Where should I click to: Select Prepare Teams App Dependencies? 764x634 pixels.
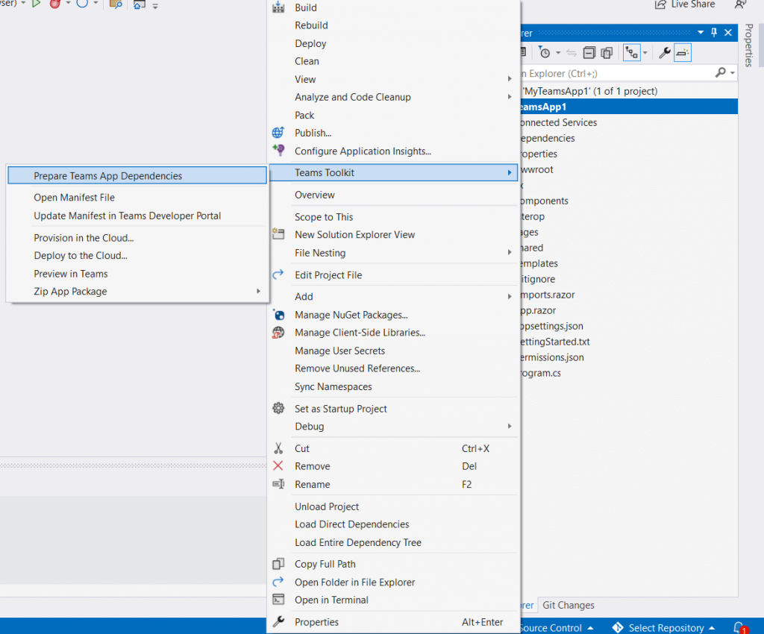(107, 175)
